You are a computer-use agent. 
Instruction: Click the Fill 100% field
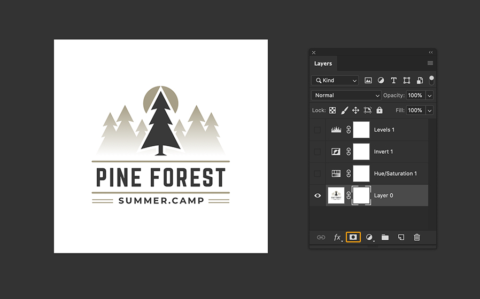415,111
